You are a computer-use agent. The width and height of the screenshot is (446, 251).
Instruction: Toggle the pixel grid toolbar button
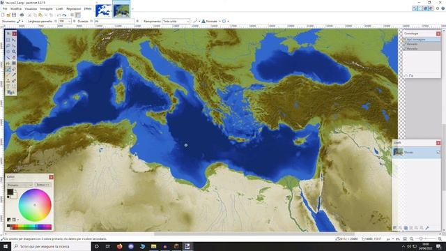click(x=72, y=15)
